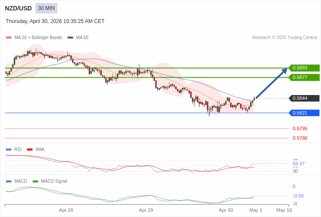Screen dimensions: 321x217
Task: Select the 0.5893 resistance price tag
Action: [304, 68]
